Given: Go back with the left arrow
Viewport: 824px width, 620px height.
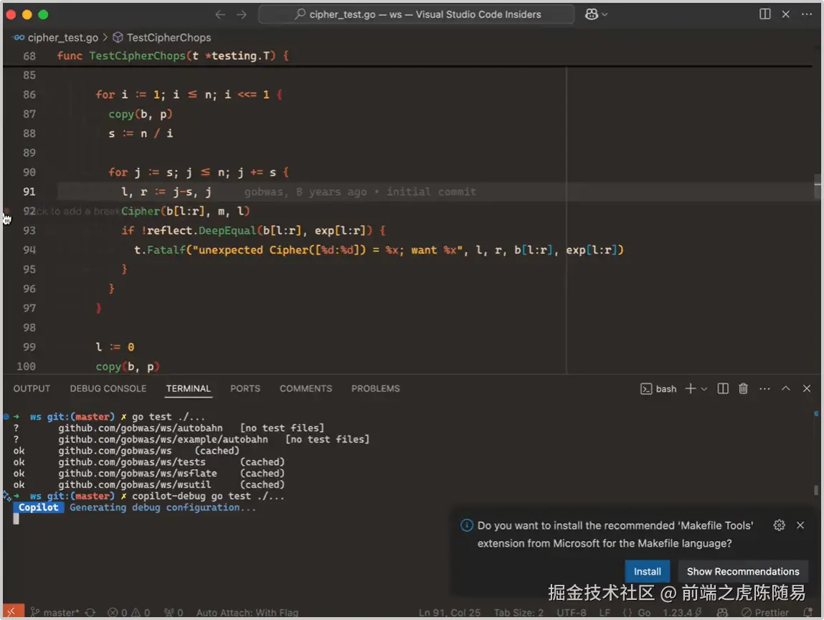Looking at the screenshot, I should tap(220, 15).
